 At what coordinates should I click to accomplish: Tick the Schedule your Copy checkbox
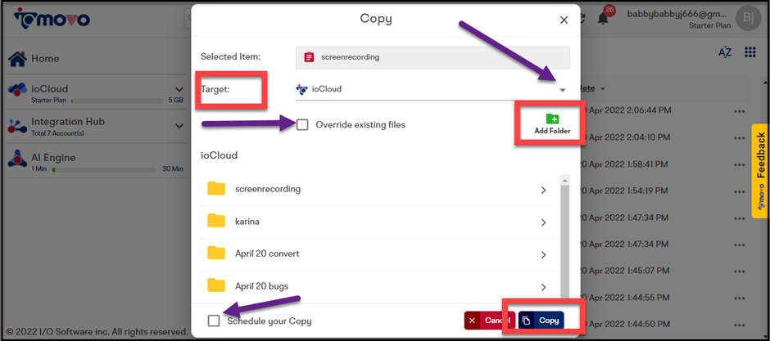[x=214, y=321]
